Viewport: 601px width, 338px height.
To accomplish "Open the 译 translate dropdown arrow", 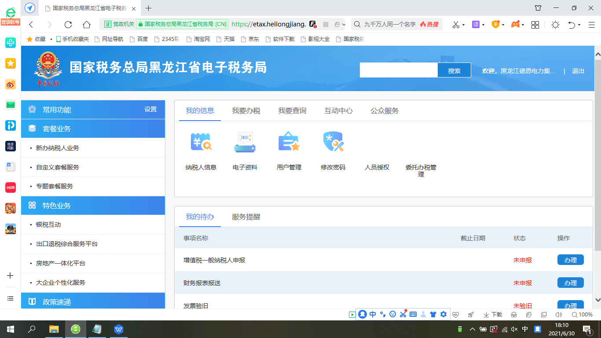I will tap(483, 25).
